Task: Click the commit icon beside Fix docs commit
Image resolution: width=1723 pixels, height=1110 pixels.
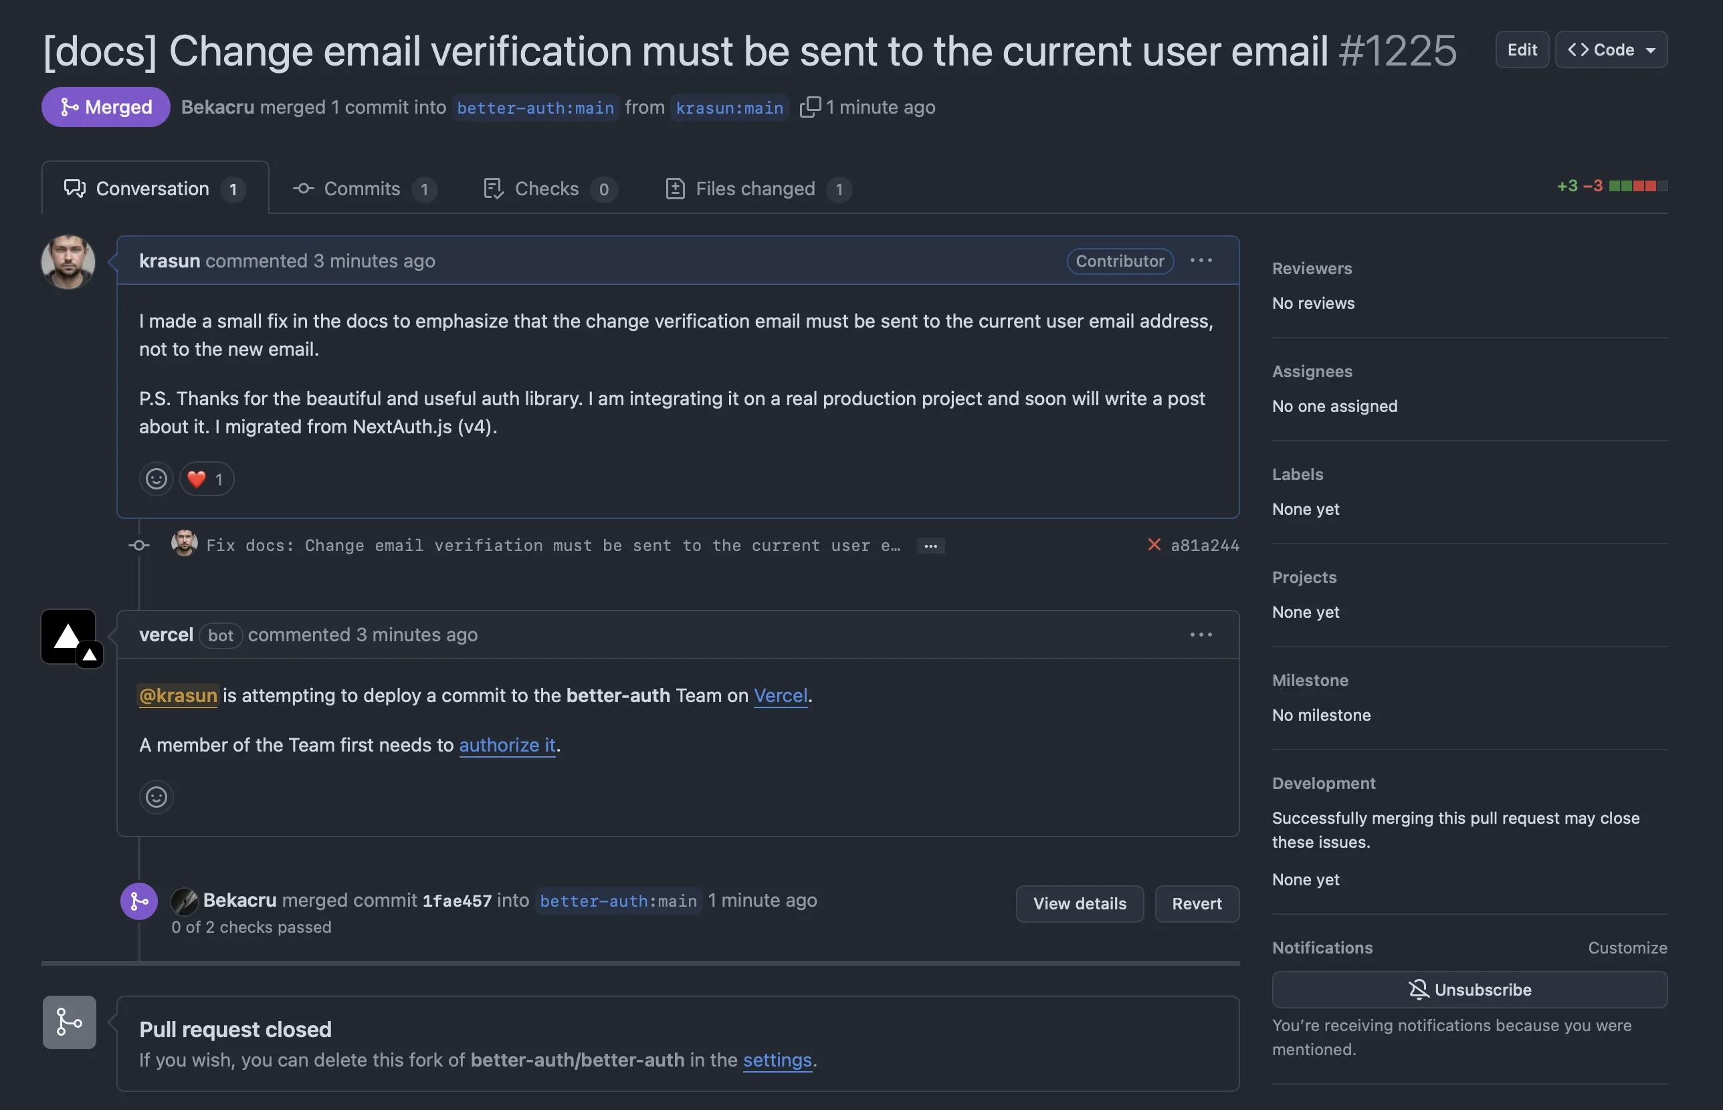Action: [x=138, y=545]
